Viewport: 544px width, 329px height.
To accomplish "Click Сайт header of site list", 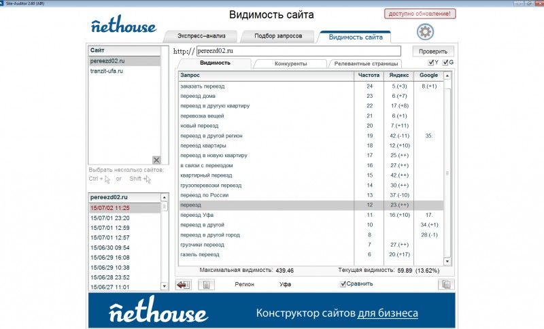I will pos(124,50).
